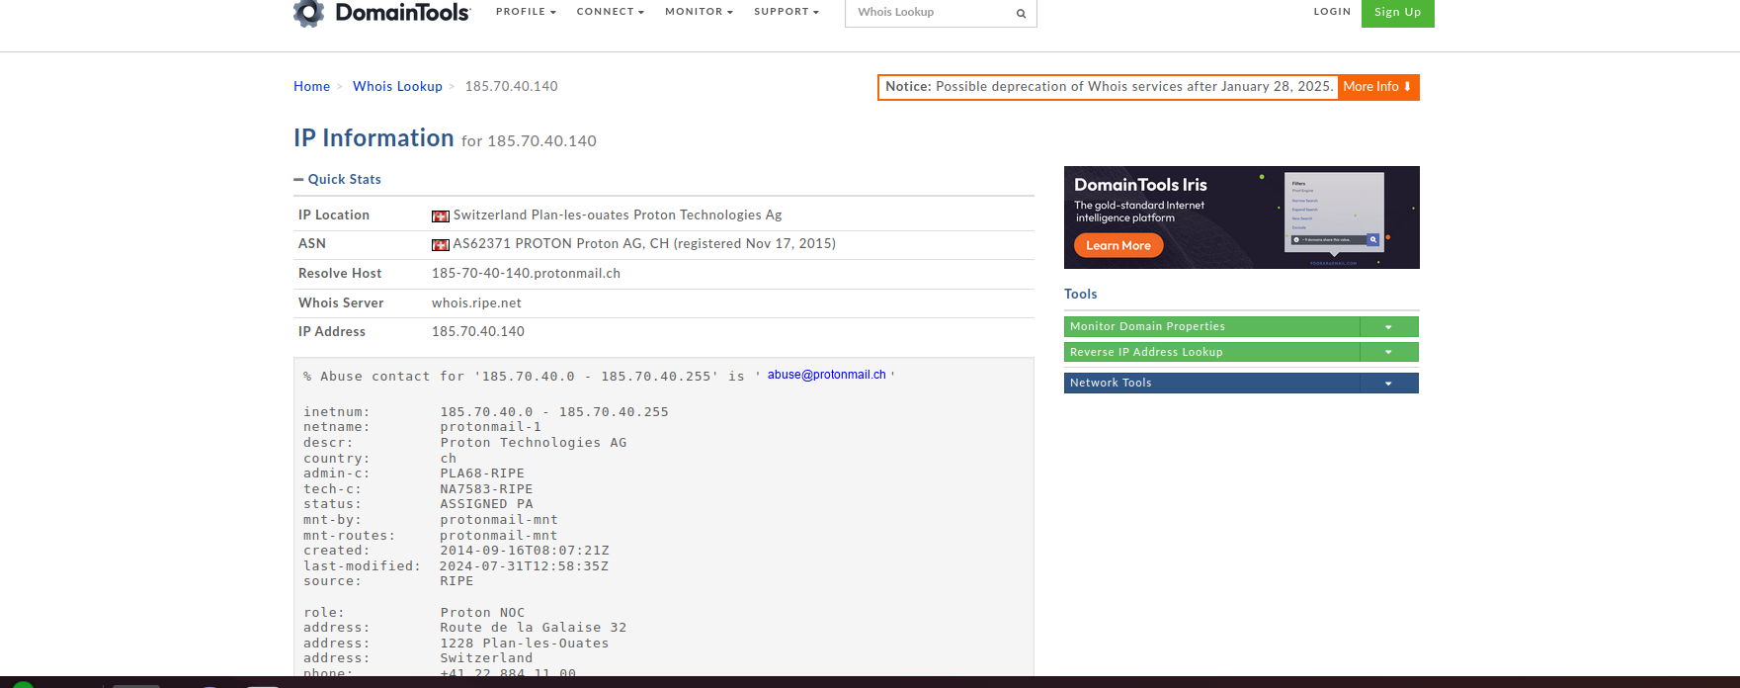Open the DomainTools Iris banner
Viewport: 1740px width, 688px height.
[1241, 217]
